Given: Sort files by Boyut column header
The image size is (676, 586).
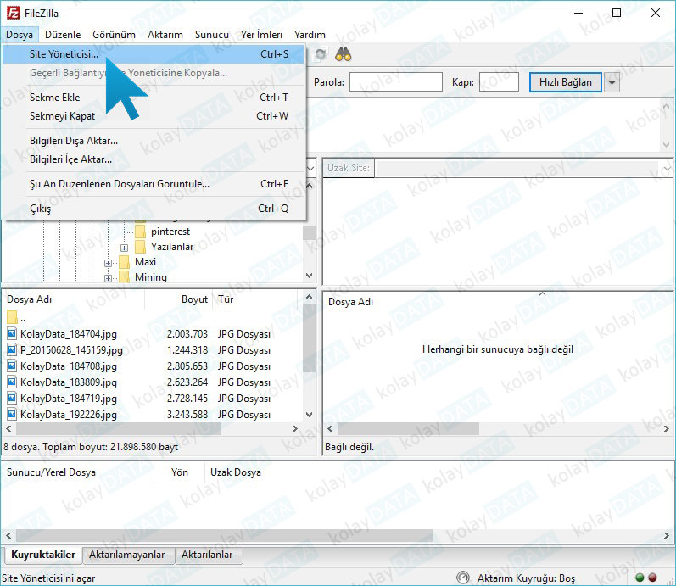Looking at the screenshot, I should 194,299.
